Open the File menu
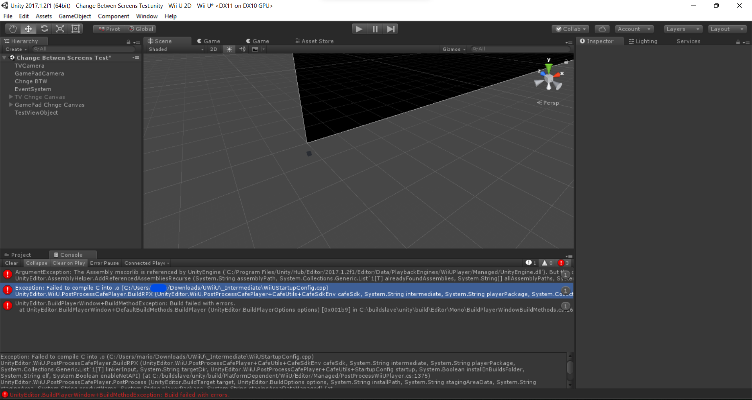752x400 pixels. click(x=8, y=16)
